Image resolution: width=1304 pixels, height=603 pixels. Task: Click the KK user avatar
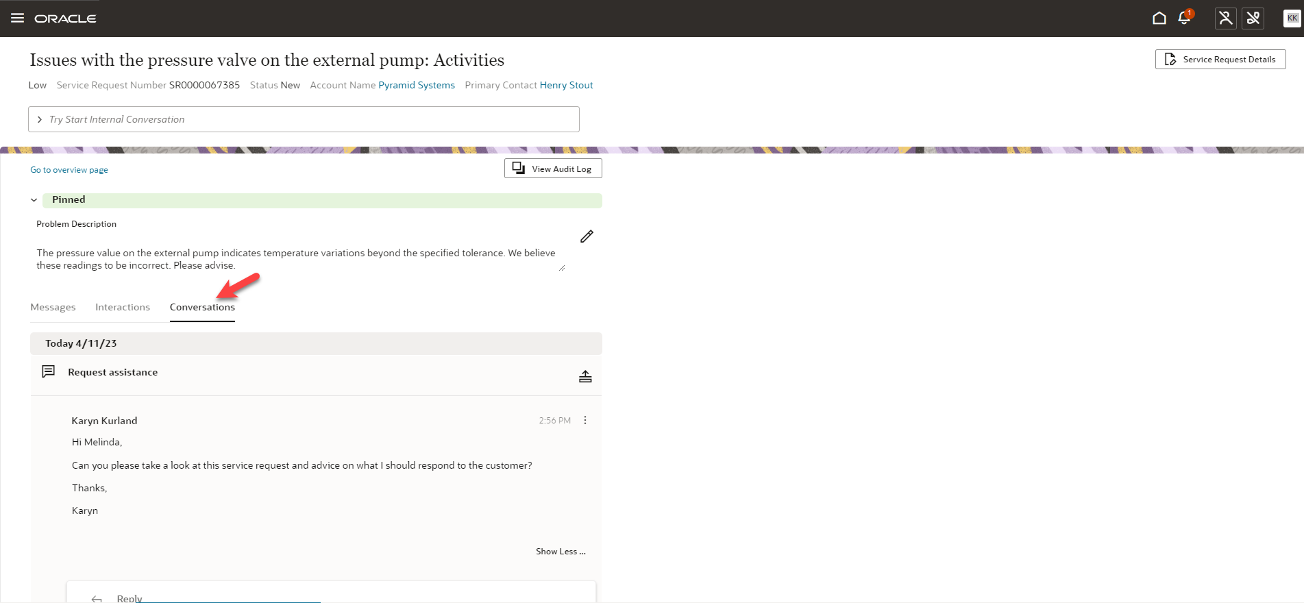coord(1292,19)
